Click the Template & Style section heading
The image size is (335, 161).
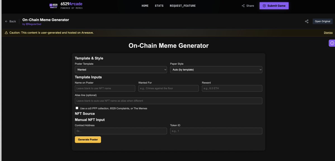click(x=89, y=58)
